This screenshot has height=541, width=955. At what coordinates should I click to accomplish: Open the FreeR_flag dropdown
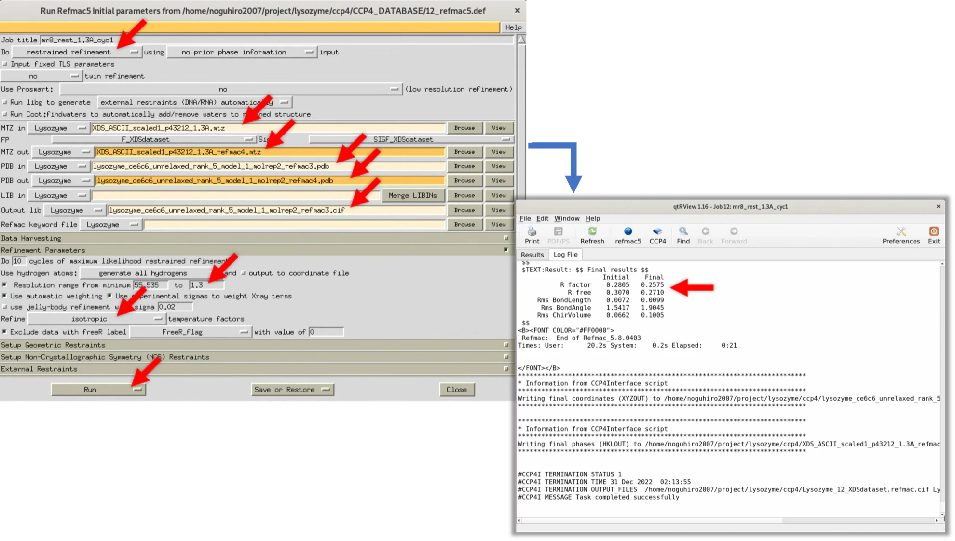pos(191,332)
